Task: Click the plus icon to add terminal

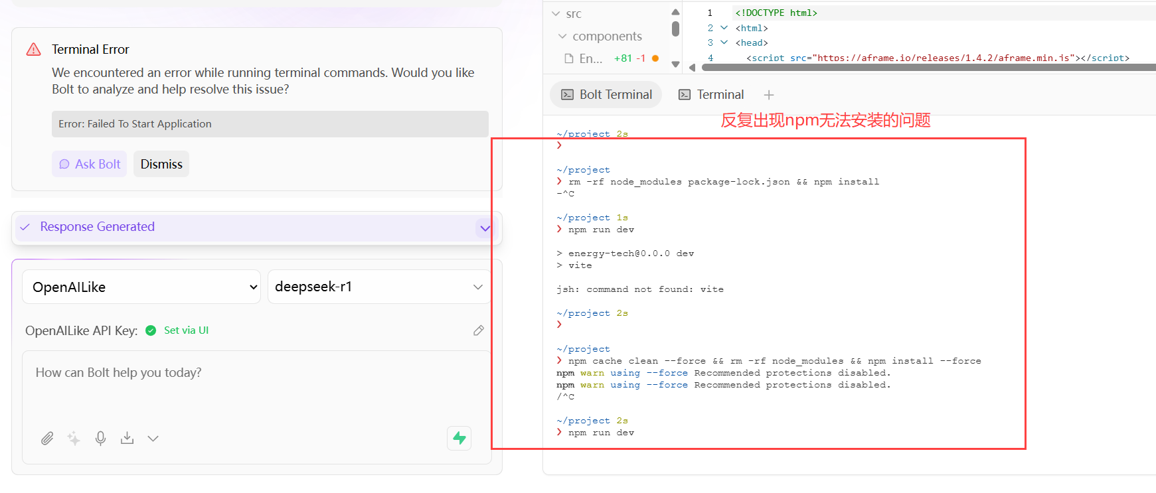Action: point(769,95)
